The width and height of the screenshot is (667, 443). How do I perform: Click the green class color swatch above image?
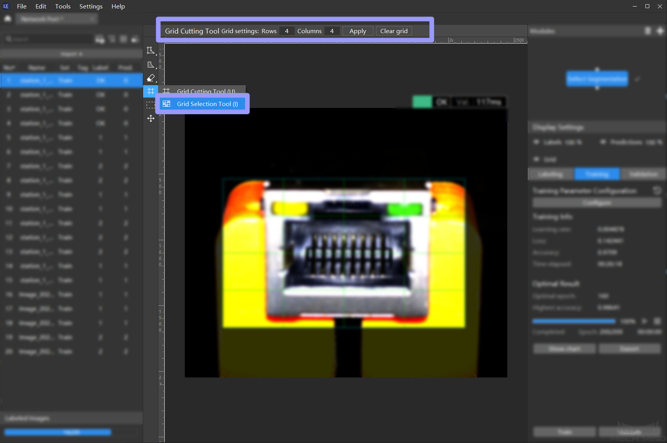click(422, 102)
